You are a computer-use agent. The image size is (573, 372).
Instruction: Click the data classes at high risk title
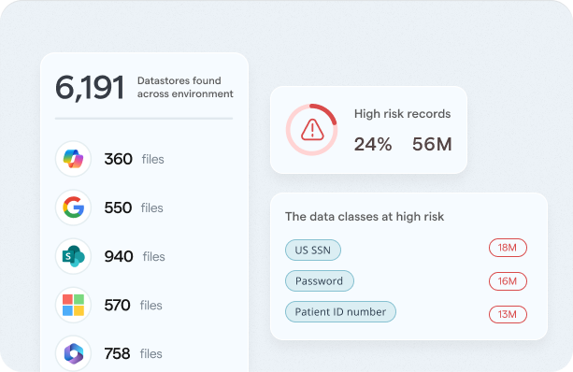[365, 216]
